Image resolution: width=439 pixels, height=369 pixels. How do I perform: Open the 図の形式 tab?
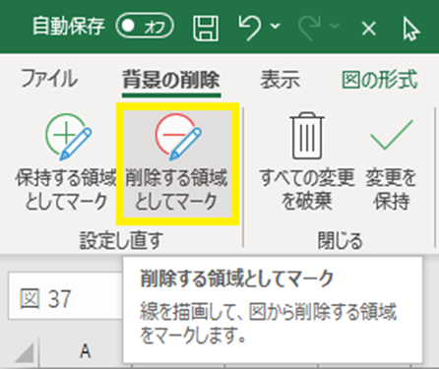[x=380, y=80]
